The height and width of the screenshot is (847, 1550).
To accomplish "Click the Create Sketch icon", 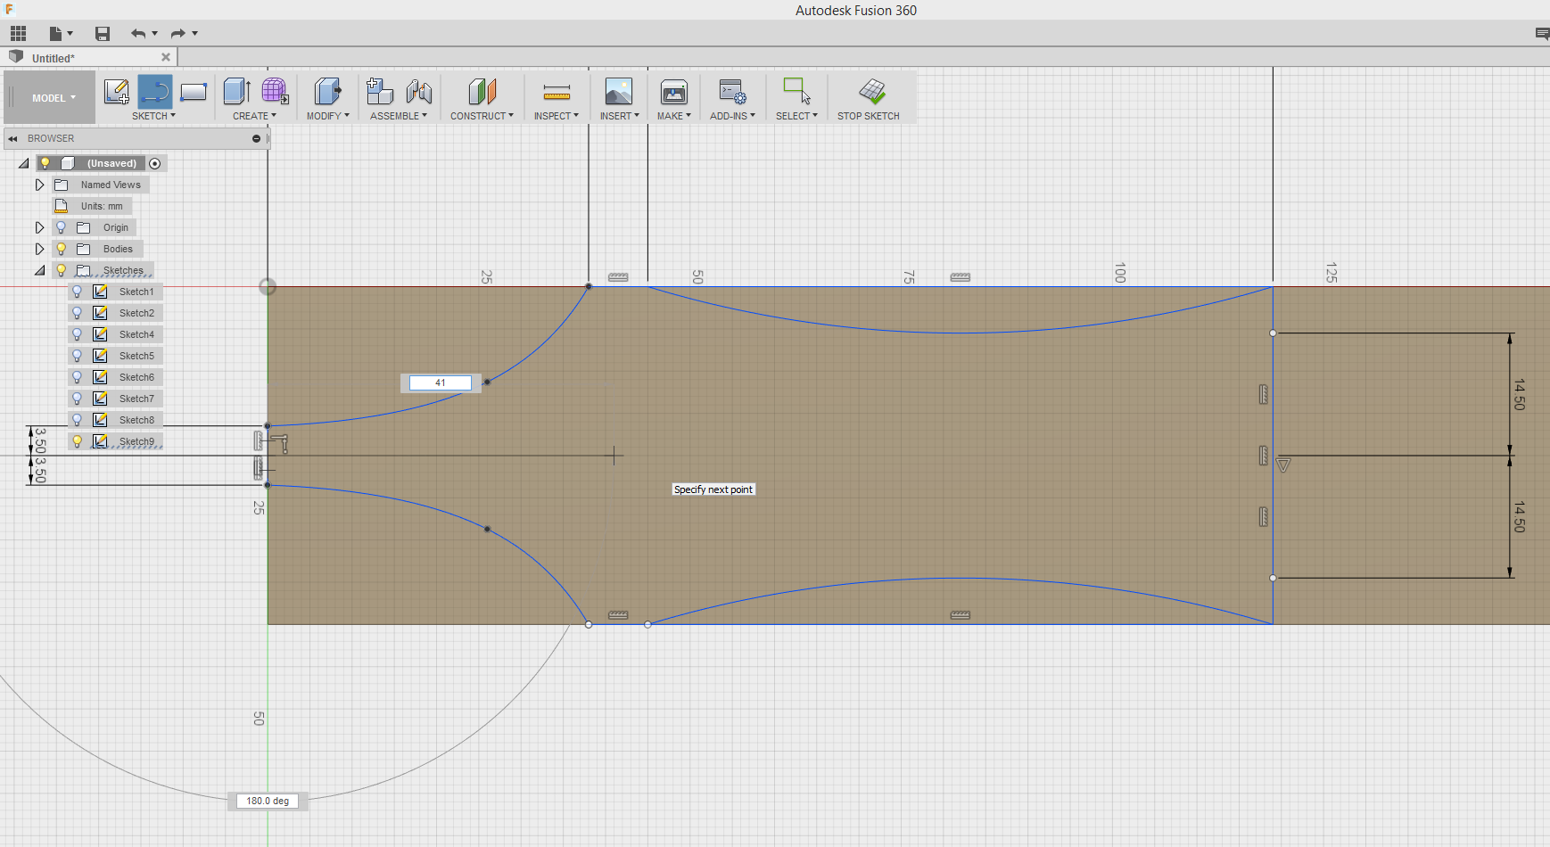I will (116, 91).
